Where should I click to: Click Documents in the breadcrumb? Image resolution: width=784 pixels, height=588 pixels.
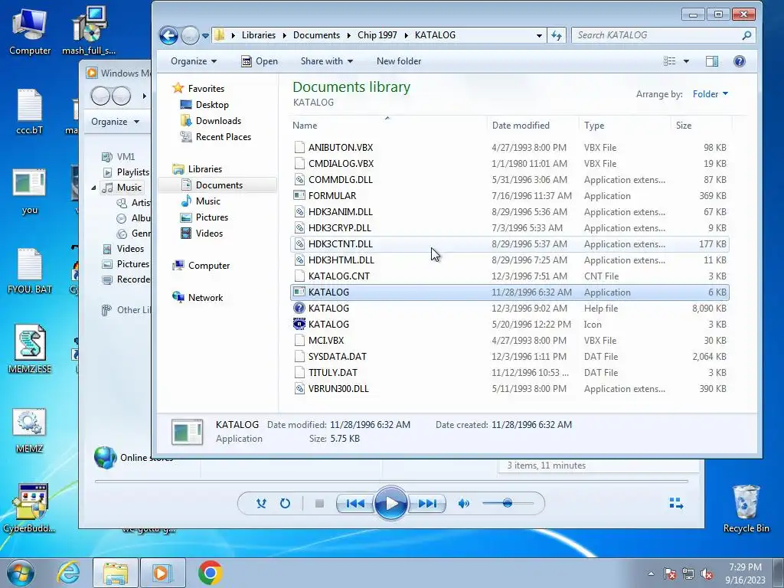[316, 35]
